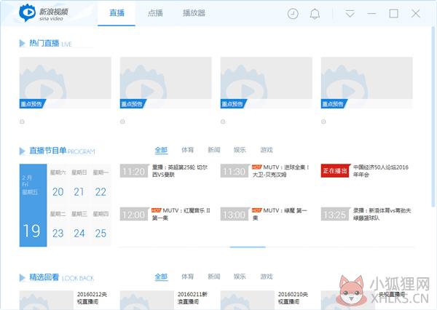Select 新闻 filter in 直播节目单
Viewport: 437px width, 310px height.
pyautogui.click(x=214, y=150)
